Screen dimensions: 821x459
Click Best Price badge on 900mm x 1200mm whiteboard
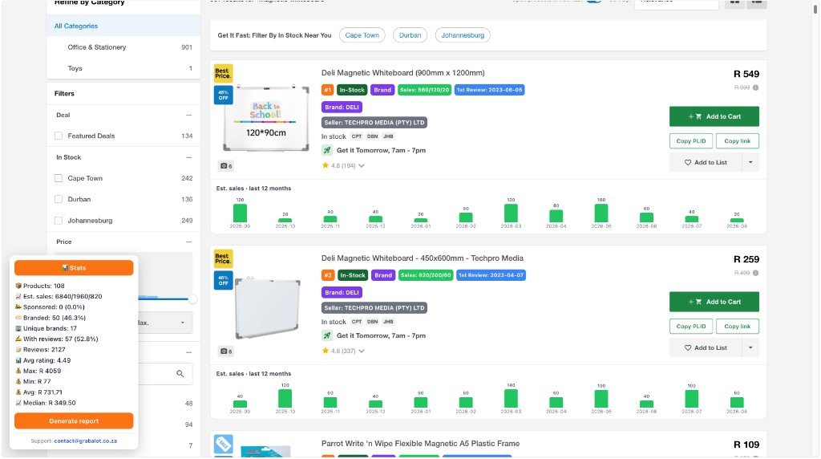pos(223,73)
